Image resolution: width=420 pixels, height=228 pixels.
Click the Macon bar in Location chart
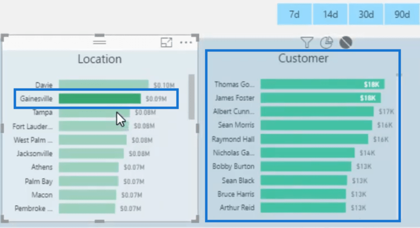(87, 195)
